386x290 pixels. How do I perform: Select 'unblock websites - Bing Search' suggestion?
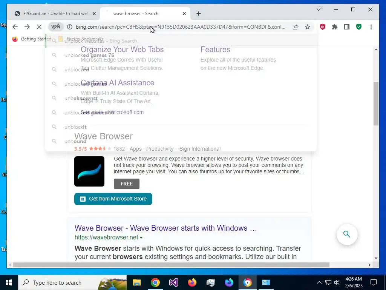coord(181,41)
